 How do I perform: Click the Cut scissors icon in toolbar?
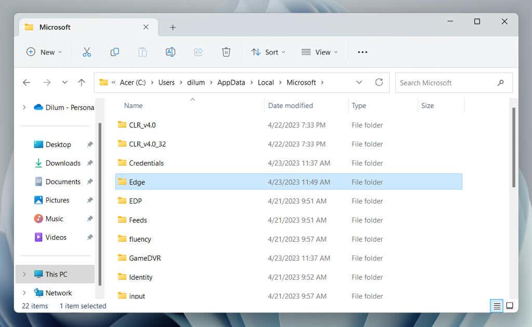point(87,52)
